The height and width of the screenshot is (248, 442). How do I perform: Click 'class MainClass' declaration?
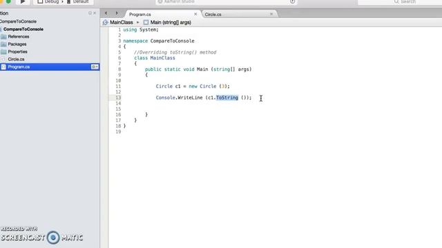tap(155, 58)
